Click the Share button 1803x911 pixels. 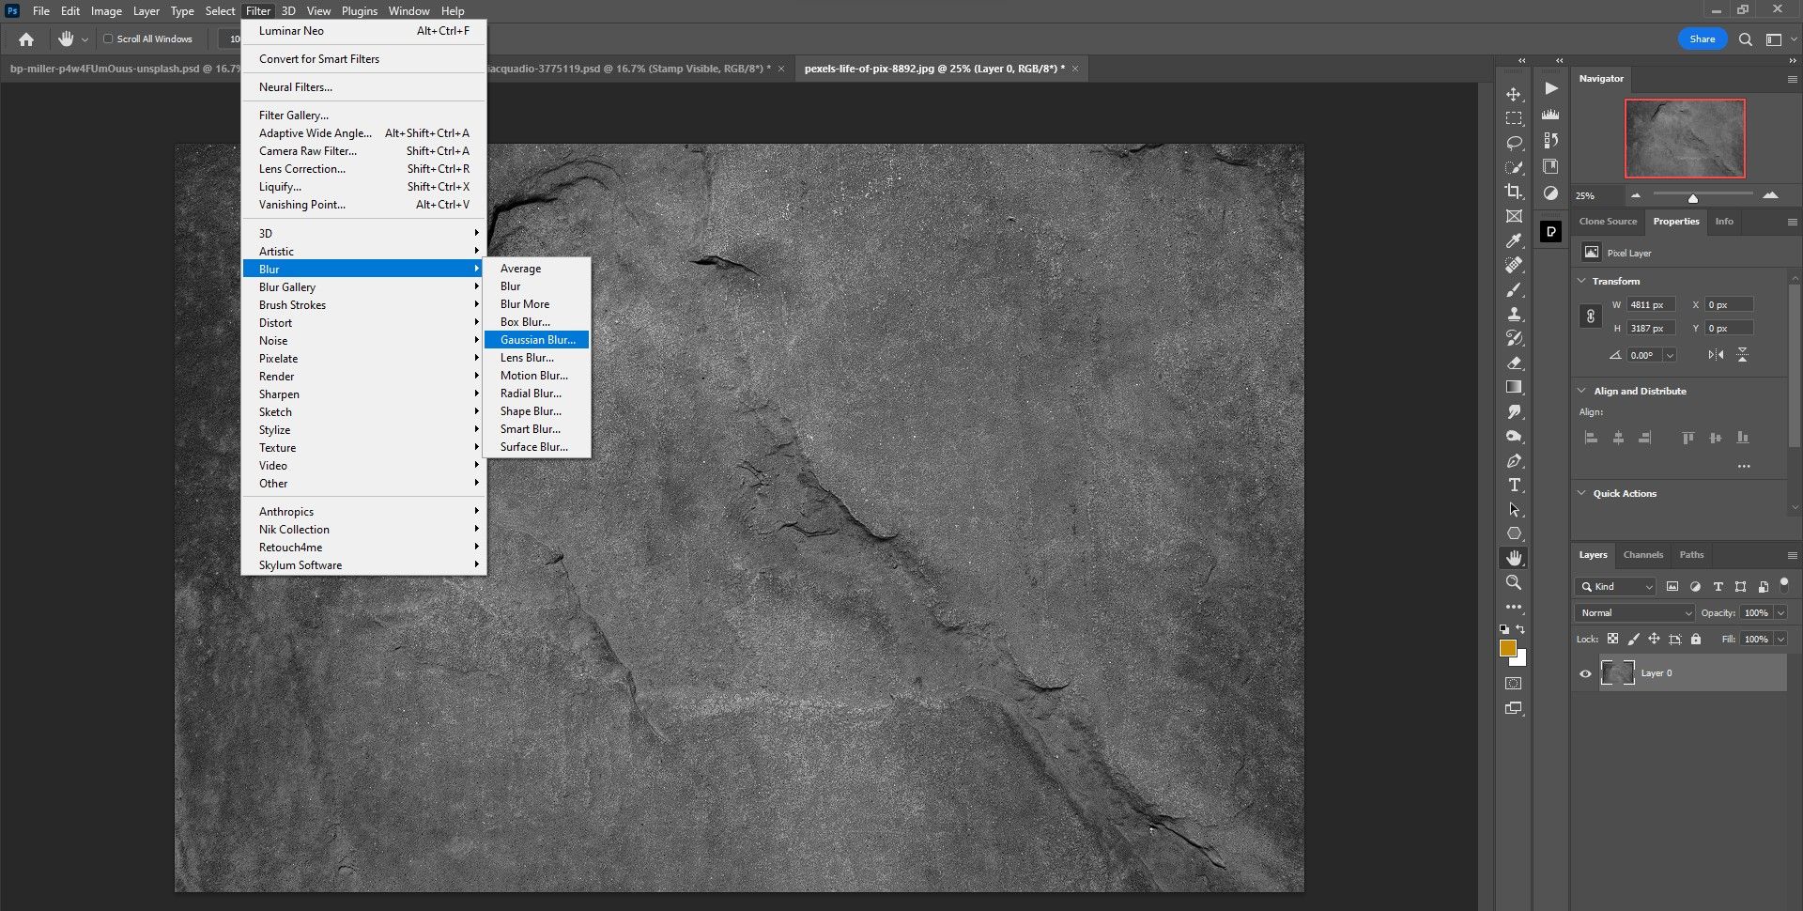pos(1702,39)
